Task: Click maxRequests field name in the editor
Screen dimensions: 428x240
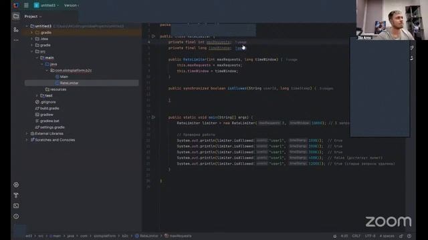Action: [x=218, y=42]
